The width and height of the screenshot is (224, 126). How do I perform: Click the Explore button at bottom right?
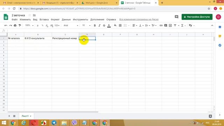[210, 116]
